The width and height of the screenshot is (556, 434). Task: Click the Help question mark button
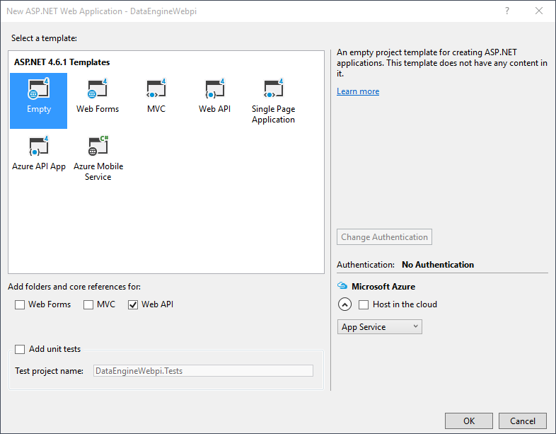click(506, 11)
